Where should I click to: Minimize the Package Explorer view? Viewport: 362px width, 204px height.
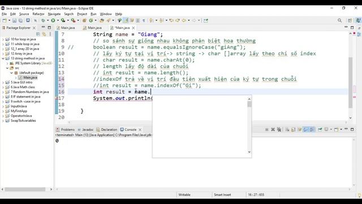coord(43,27)
